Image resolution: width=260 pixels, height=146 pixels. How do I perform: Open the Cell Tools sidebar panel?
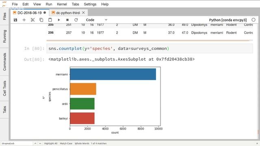click(x=4, y=88)
